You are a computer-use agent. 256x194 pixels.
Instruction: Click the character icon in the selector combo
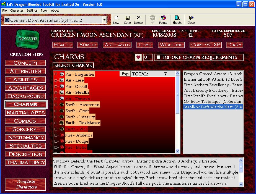click(7, 20)
